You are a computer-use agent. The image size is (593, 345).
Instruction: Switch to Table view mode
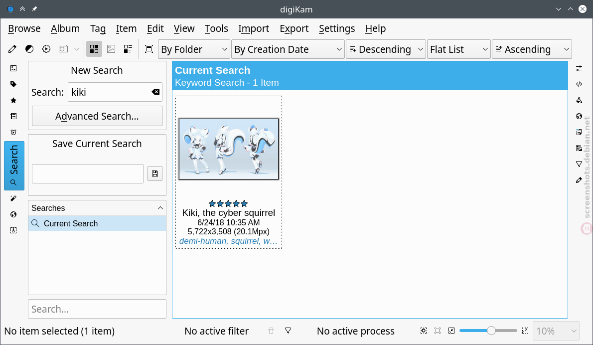click(128, 49)
